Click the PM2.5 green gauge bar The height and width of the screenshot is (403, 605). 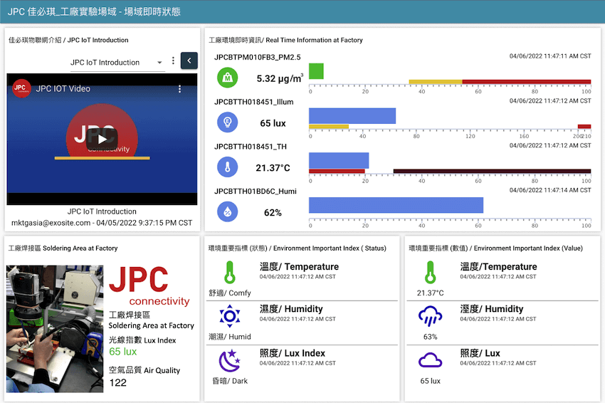click(x=316, y=71)
